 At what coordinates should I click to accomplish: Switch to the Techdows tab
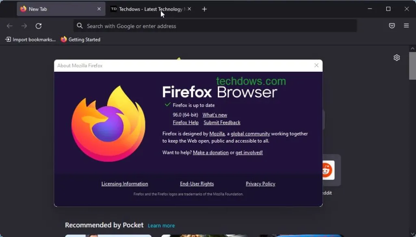[151, 9]
